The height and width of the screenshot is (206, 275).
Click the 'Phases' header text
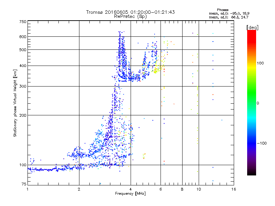tap(222, 10)
